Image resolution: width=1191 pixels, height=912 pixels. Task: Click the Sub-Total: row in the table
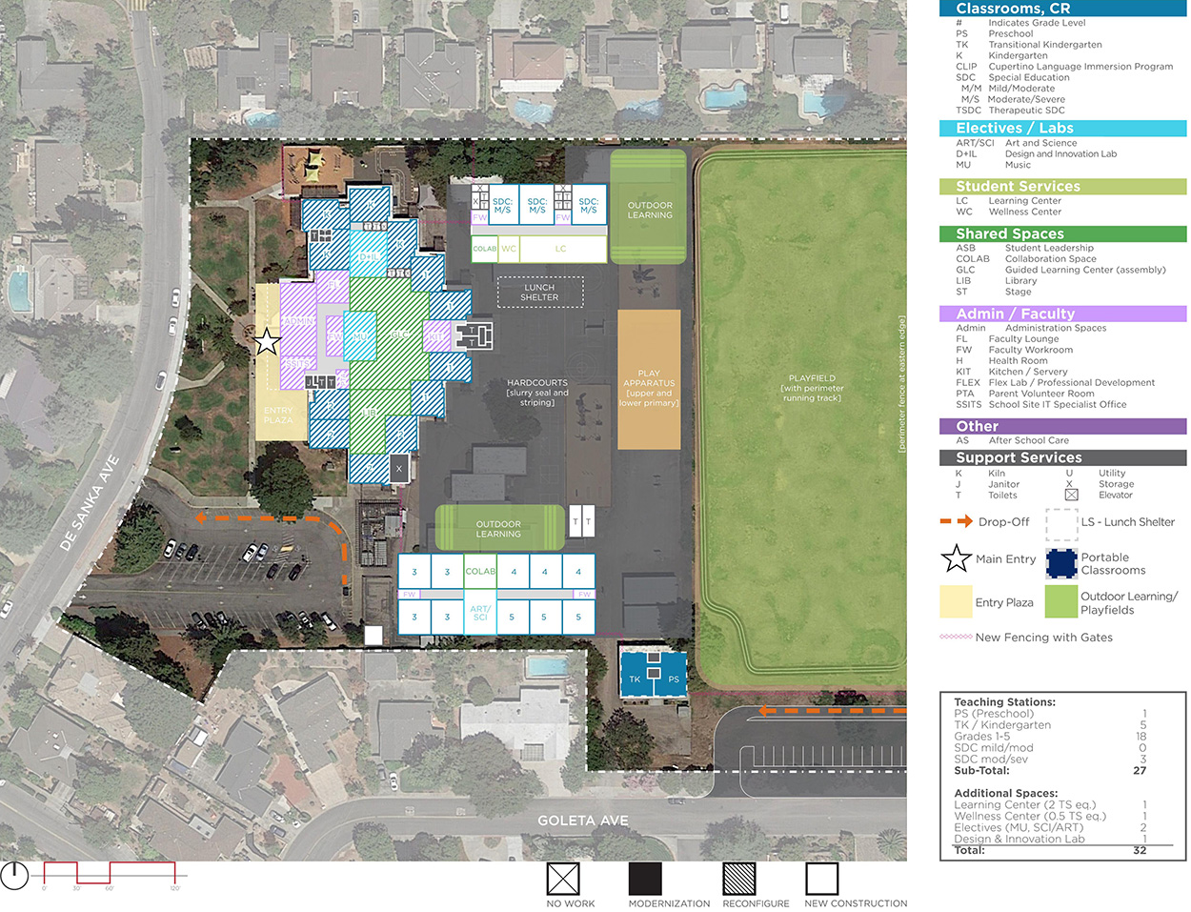tap(1050, 770)
